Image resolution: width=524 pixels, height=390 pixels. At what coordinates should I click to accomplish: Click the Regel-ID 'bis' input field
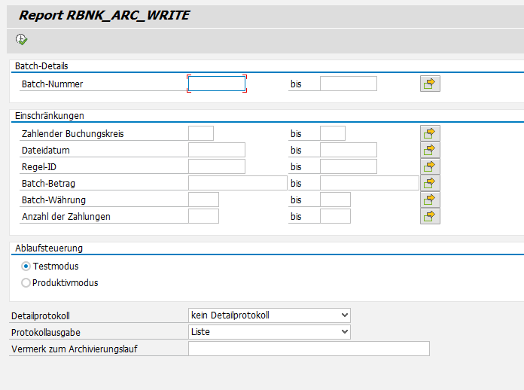click(x=348, y=167)
